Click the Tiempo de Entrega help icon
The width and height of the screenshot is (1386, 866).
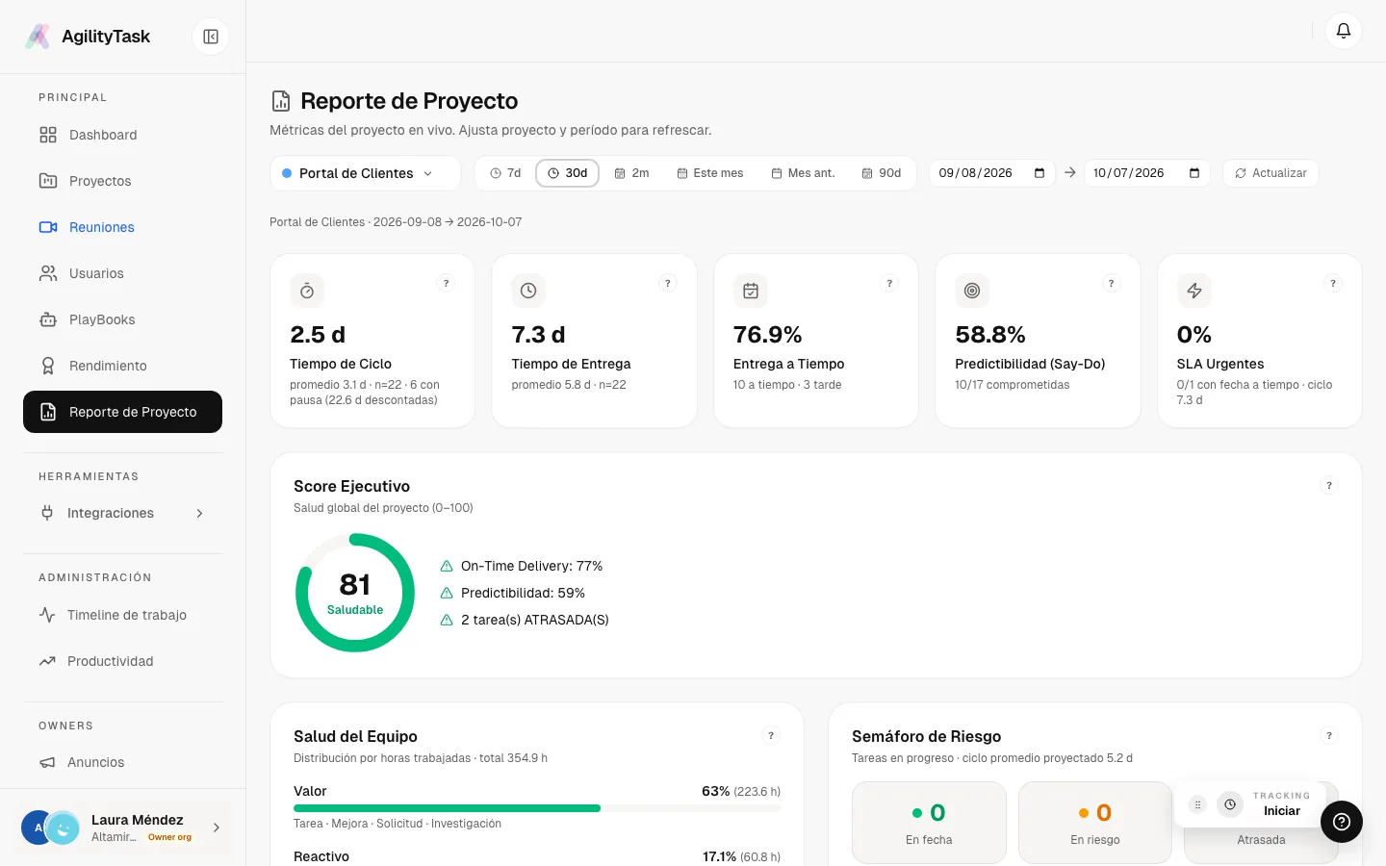tap(668, 283)
